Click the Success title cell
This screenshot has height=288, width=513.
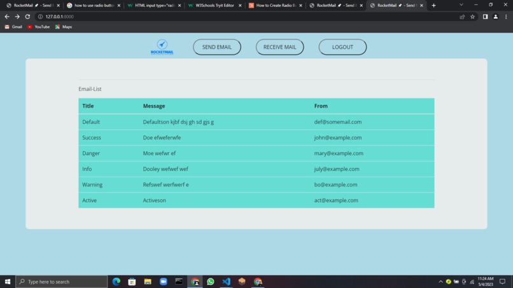(92, 137)
